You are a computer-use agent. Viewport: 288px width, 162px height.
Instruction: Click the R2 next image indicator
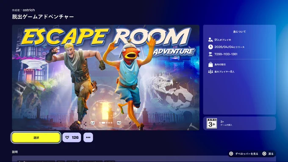pyautogui.click(x=119, y=123)
